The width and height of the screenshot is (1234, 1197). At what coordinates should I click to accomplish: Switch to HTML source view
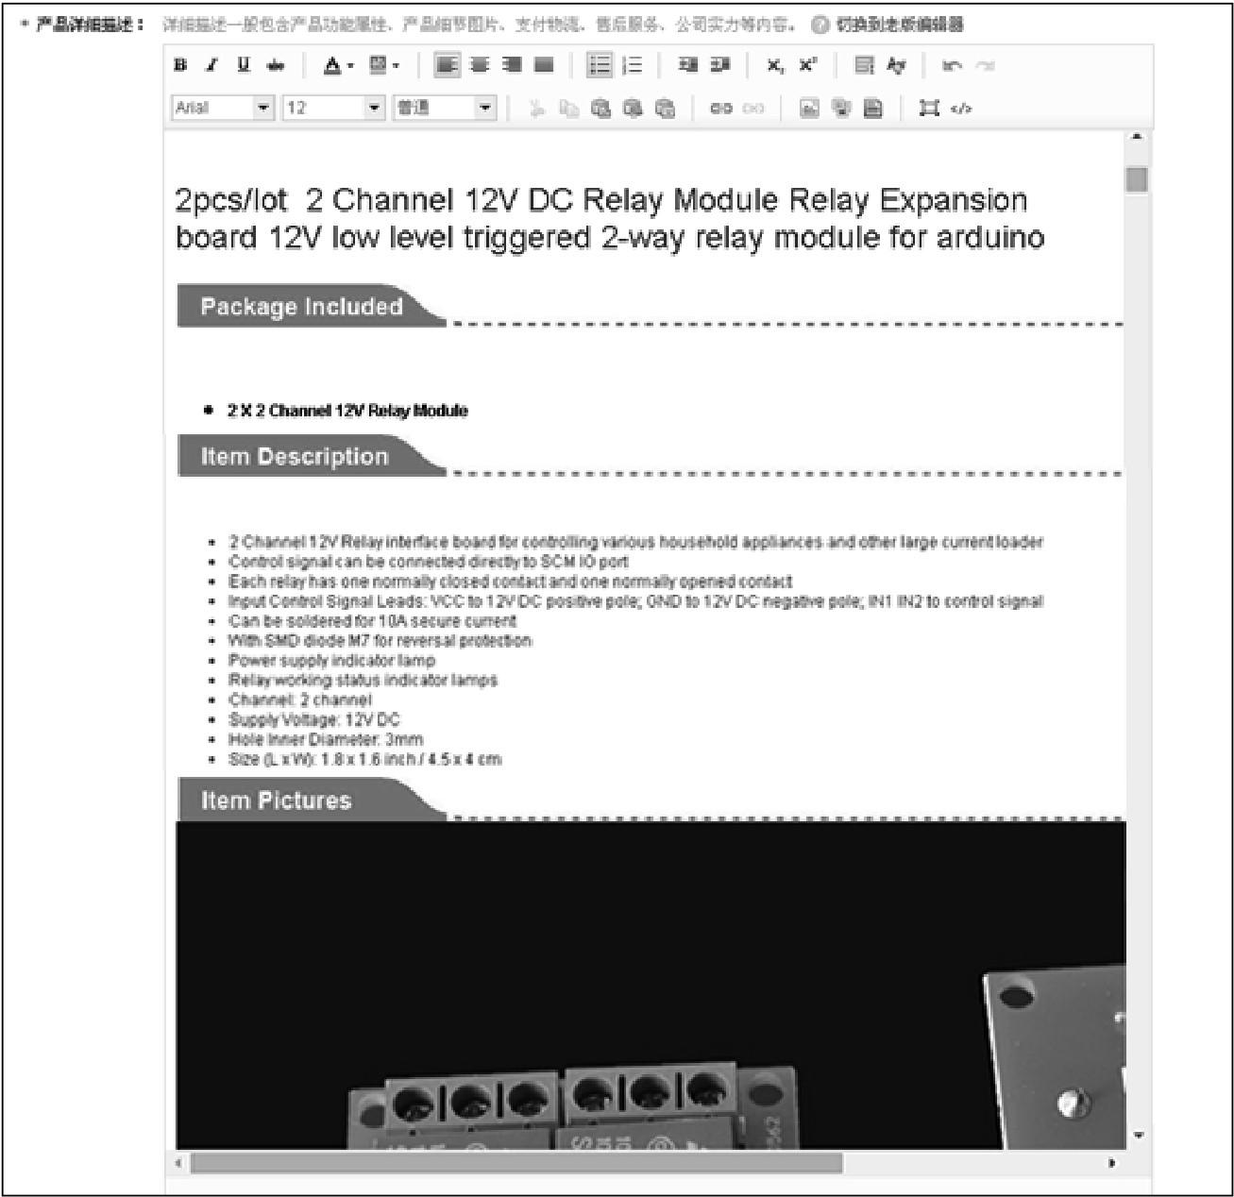[961, 109]
